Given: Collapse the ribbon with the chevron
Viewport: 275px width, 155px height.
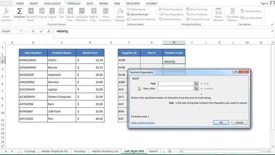Looking at the screenshot, I should click(272, 24).
